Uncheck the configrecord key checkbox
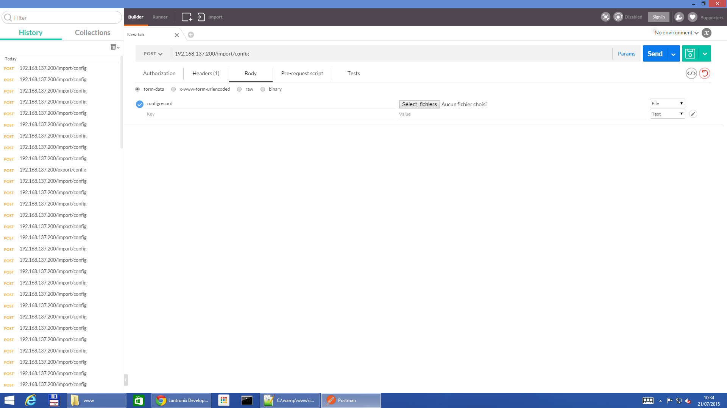 (x=140, y=104)
